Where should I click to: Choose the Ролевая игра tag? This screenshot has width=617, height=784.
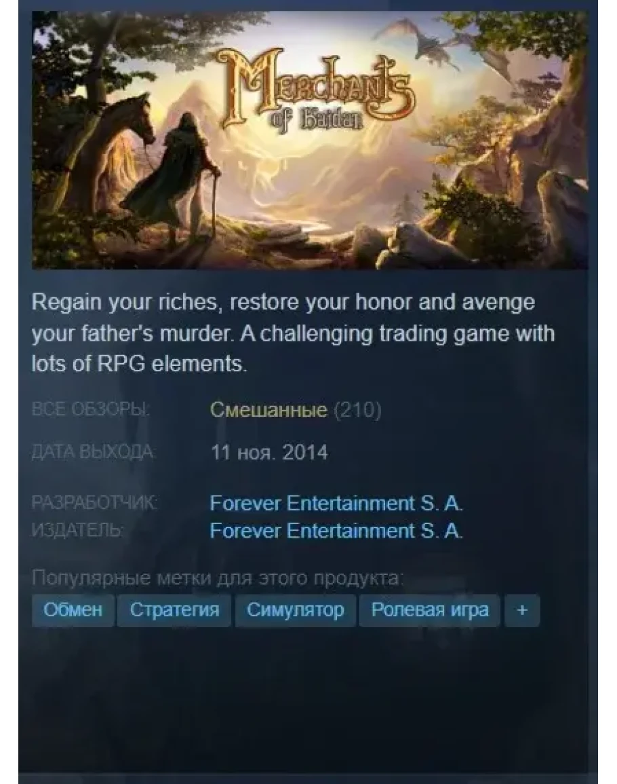coord(430,610)
